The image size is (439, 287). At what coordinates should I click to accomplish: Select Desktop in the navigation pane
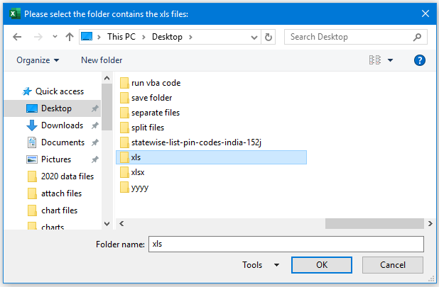tap(56, 108)
